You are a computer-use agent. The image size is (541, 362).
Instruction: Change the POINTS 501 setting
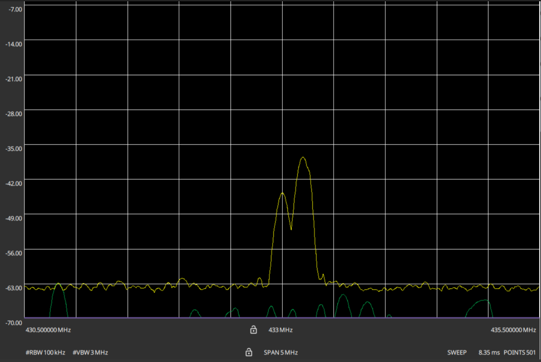tap(520, 353)
